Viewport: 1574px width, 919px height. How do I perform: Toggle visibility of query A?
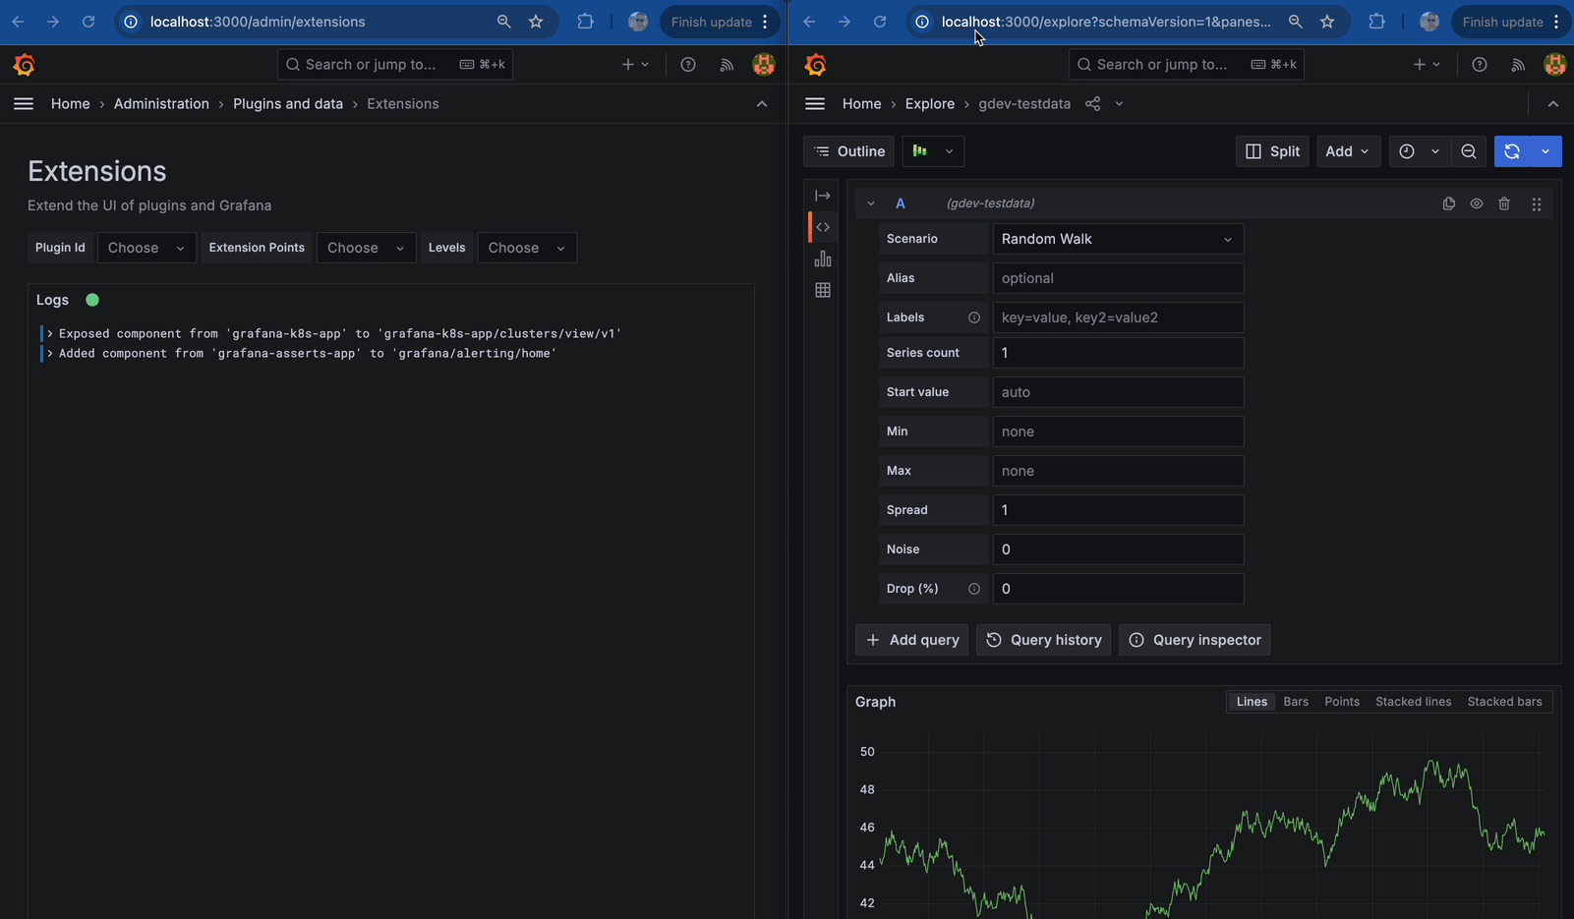click(1476, 203)
